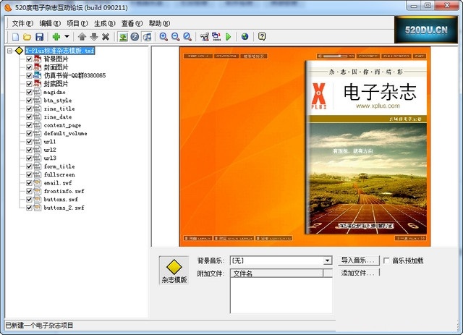Click the globe icon in toolbar
Image resolution: width=463 pixels, height=335 pixels.
(245, 36)
